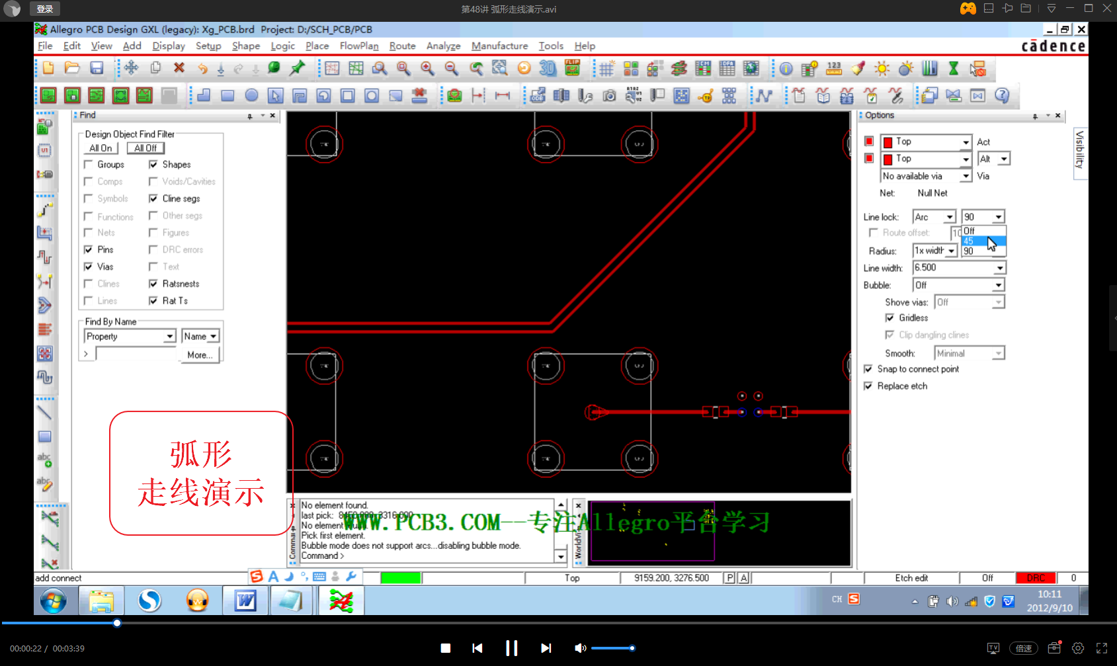Viewport: 1117px width, 666px height.
Task: Click the All Off button
Action: point(145,148)
